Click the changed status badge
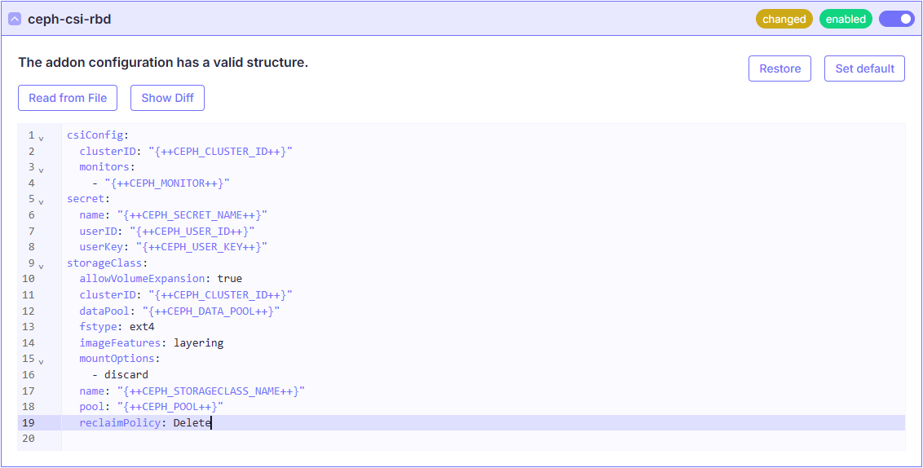Viewport: 923px width, 468px height. (x=784, y=19)
